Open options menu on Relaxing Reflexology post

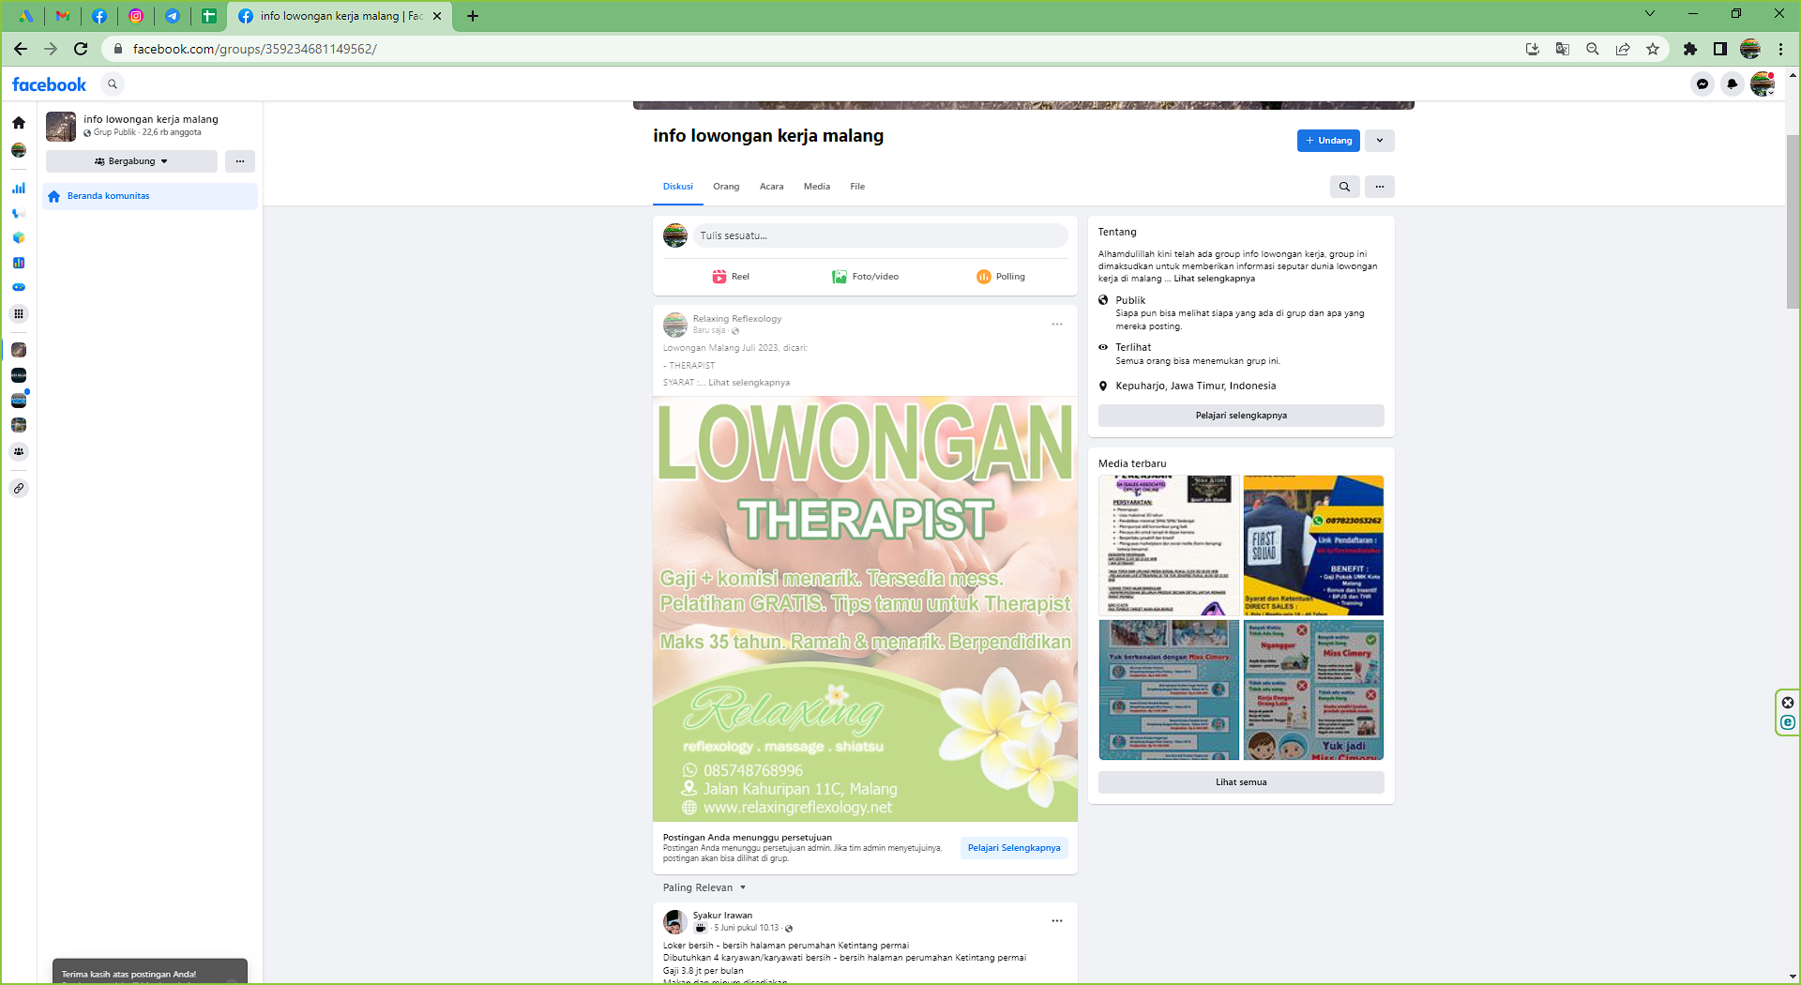pyautogui.click(x=1057, y=325)
